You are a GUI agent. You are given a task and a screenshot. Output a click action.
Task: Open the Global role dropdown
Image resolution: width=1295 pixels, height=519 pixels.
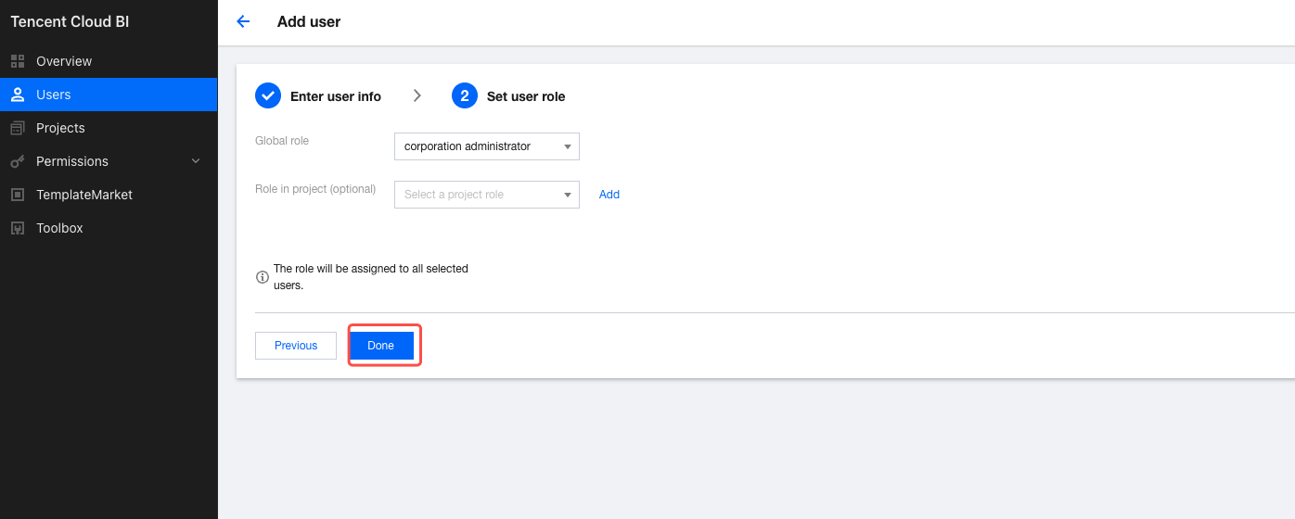pos(486,146)
